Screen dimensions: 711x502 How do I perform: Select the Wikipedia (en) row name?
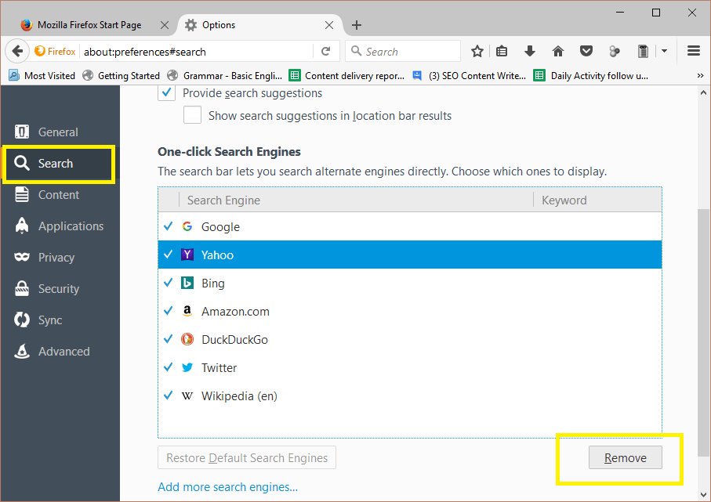(x=239, y=396)
